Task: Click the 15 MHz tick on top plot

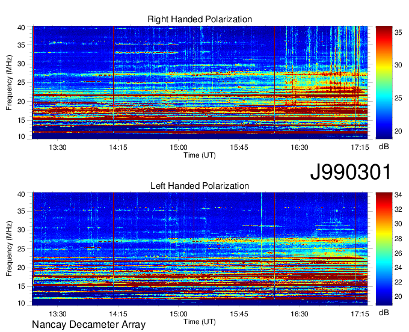Action: pyautogui.click(x=21, y=120)
